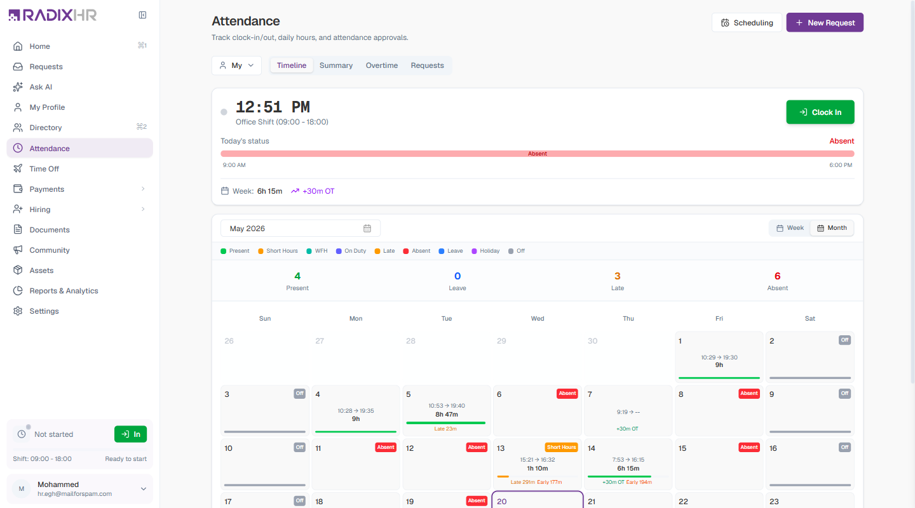Expand the Hiring submenu chevron

point(143,210)
